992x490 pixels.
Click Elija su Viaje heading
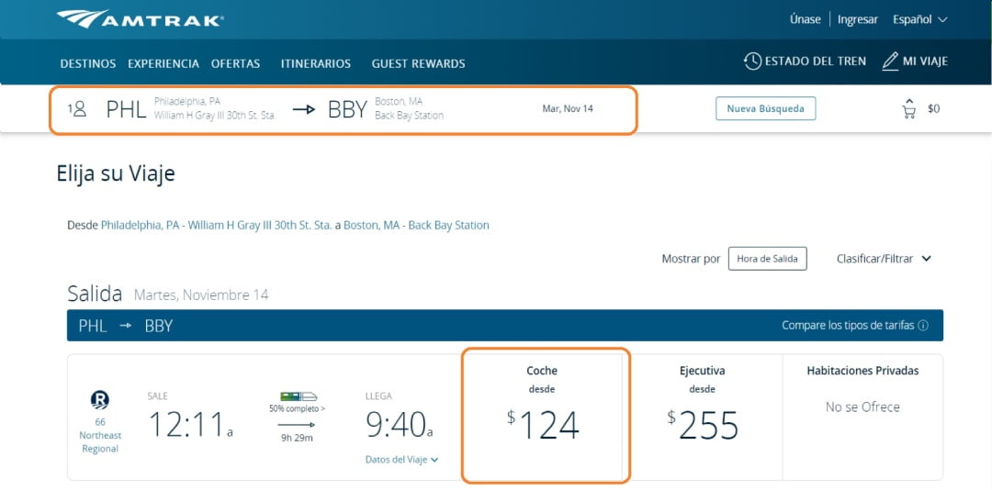tap(116, 173)
